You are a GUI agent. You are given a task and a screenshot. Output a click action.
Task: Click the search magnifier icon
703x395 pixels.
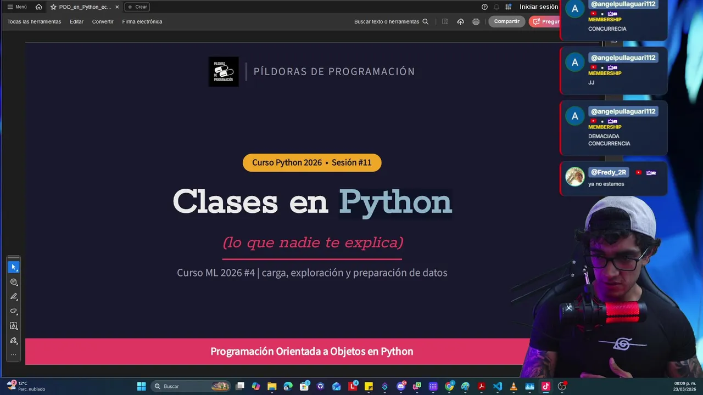(425, 22)
